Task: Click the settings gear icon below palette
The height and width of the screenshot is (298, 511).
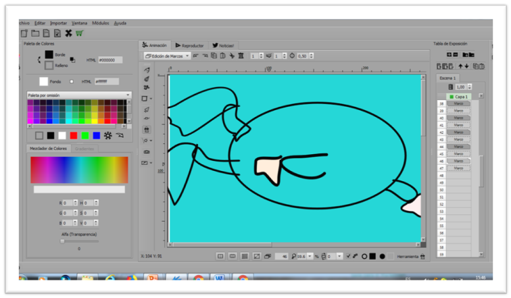Action: [x=108, y=135]
